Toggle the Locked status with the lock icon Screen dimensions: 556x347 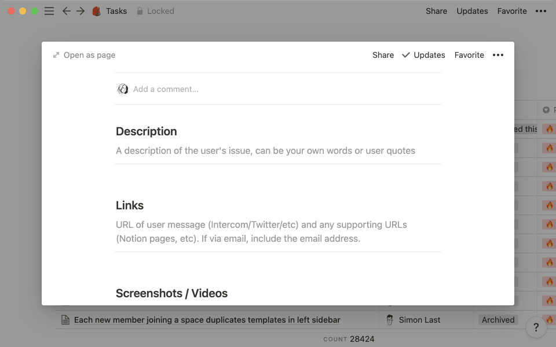140,10
